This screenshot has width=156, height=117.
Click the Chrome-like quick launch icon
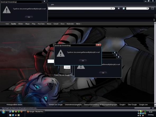pos(16,111)
